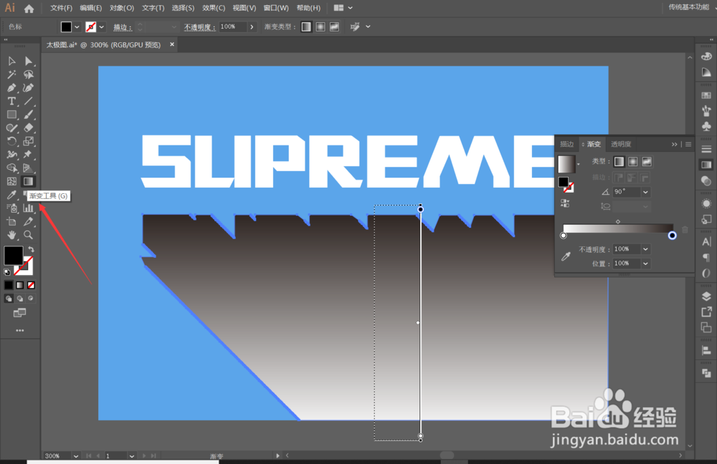Select the Column Graph tool
Image resolution: width=717 pixels, height=464 pixels.
click(29, 208)
